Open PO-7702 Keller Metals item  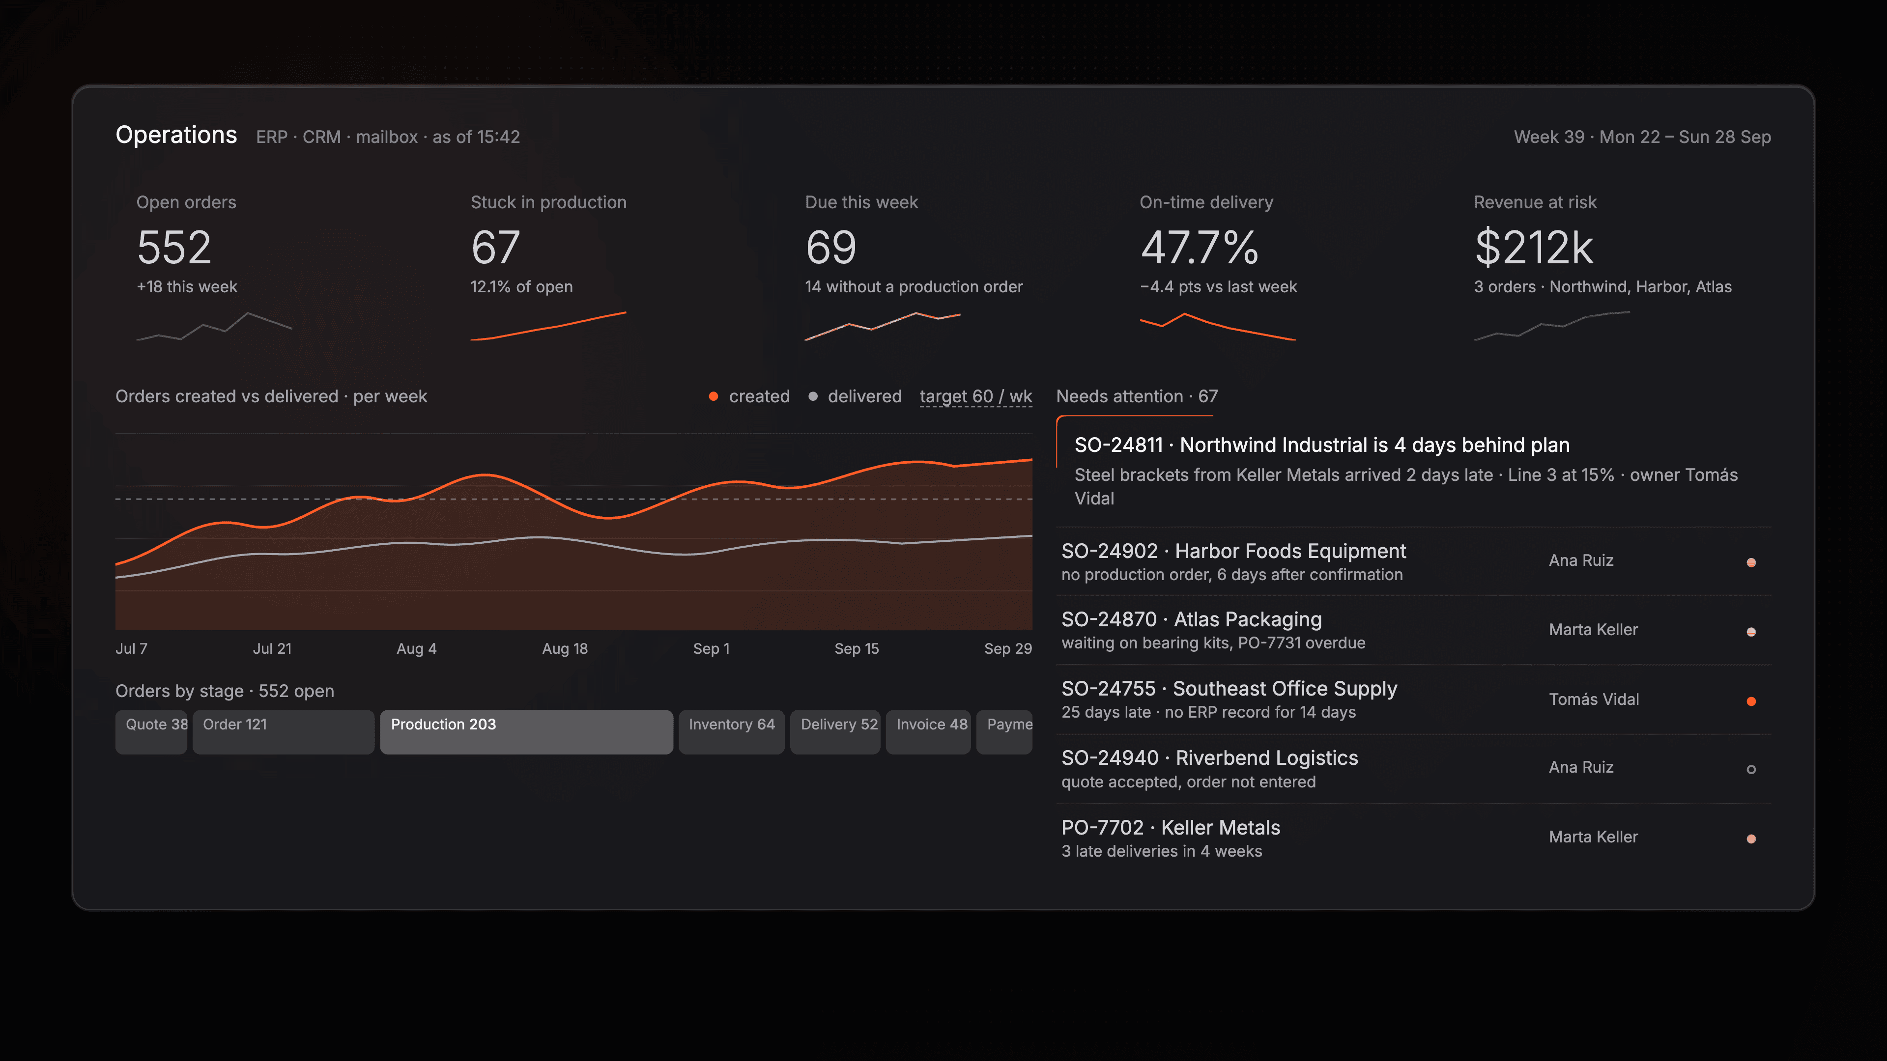(x=1414, y=838)
